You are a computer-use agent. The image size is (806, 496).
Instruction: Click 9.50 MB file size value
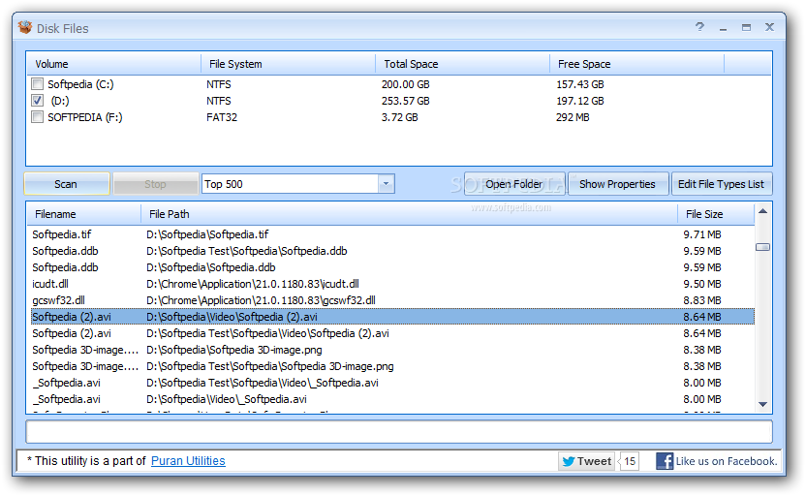pyautogui.click(x=702, y=284)
